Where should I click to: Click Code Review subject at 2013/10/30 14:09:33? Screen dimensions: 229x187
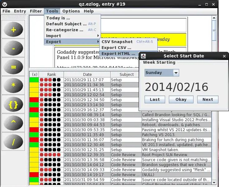point(126,170)
